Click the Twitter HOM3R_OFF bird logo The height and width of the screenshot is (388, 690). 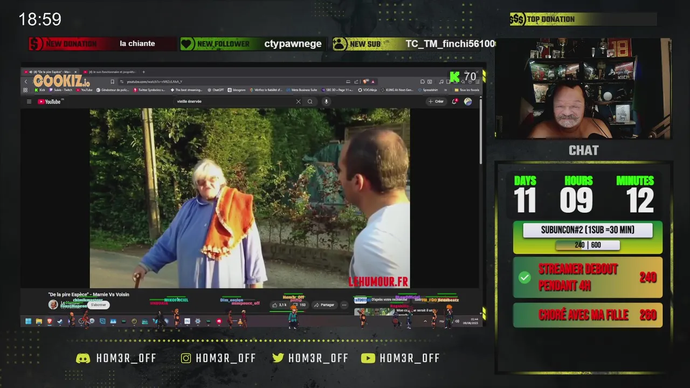pyautogui.click(x=278, y=358)
